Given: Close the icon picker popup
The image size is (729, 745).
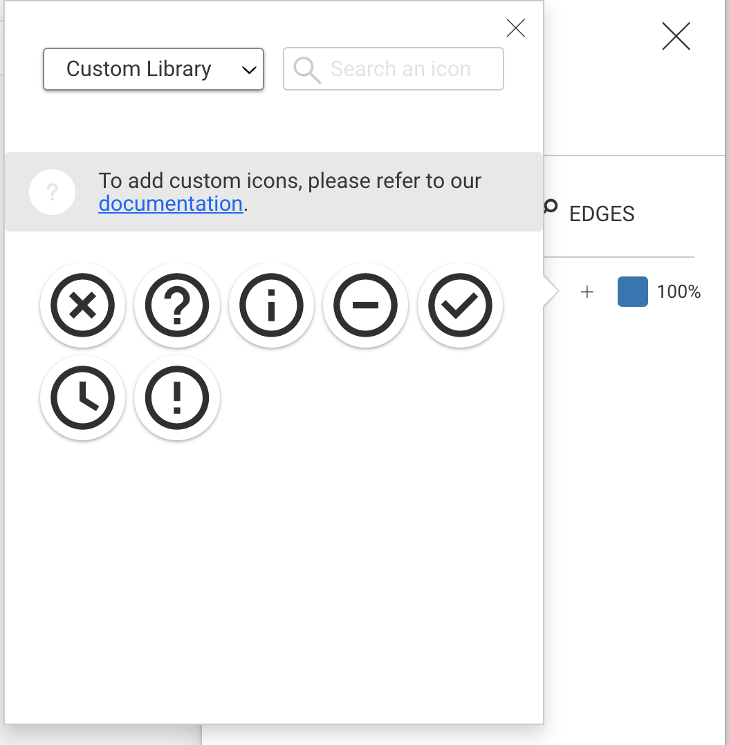Looking at the screenshot, I should [515, 28].
